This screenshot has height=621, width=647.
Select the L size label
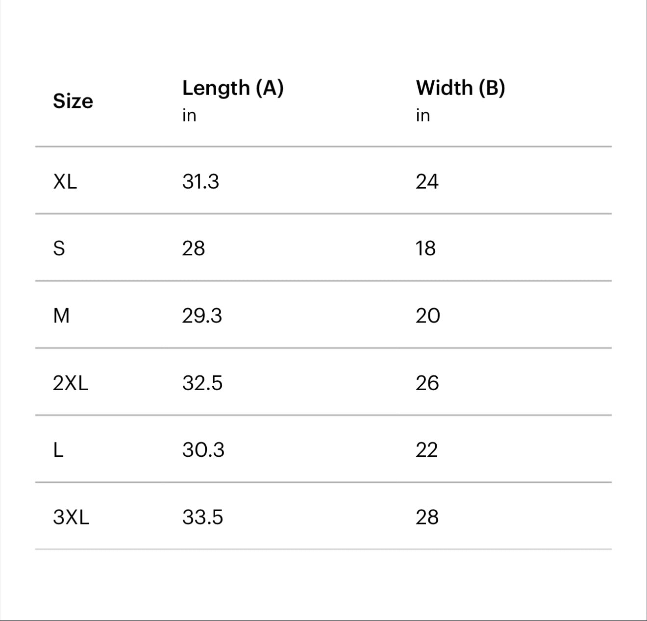[58, 450]
